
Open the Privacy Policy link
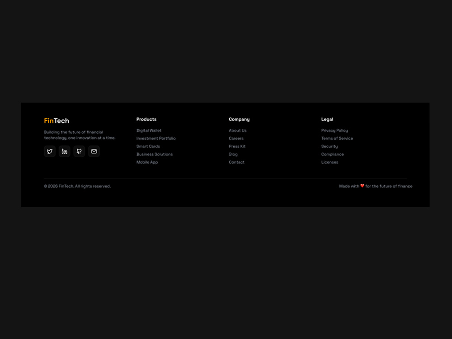pos(334,131)
